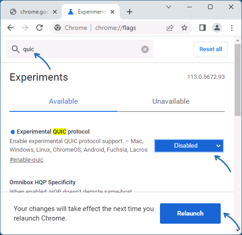The image size is (242, 235).
Task: Open the profile avatar menu
Action: 217,28
